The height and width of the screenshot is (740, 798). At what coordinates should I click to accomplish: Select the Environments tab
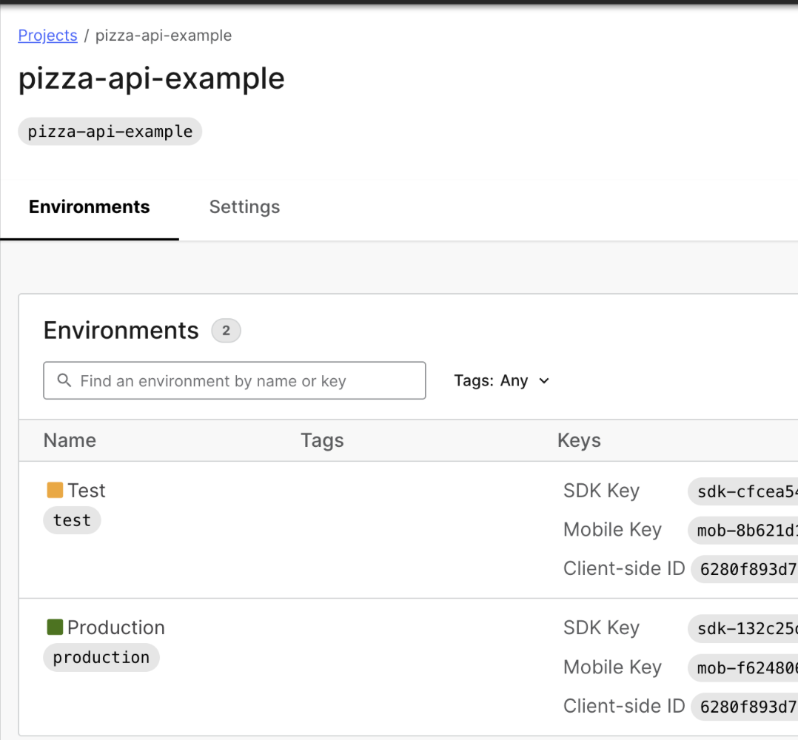[89, 207]
